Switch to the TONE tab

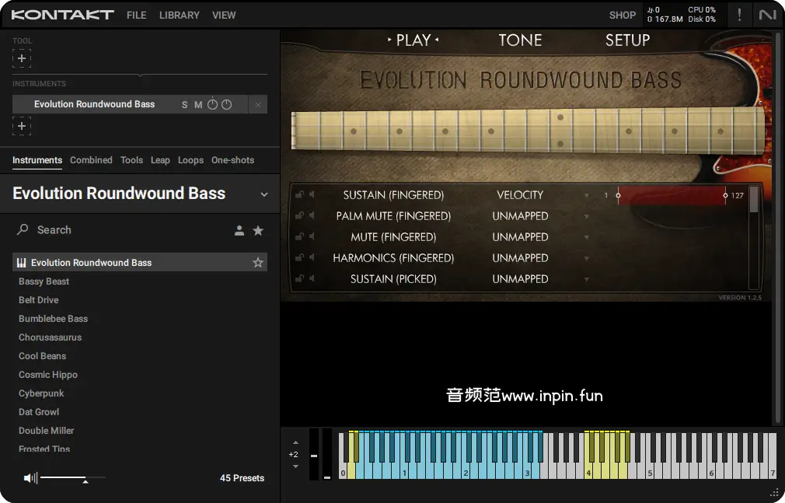(520, 40)
